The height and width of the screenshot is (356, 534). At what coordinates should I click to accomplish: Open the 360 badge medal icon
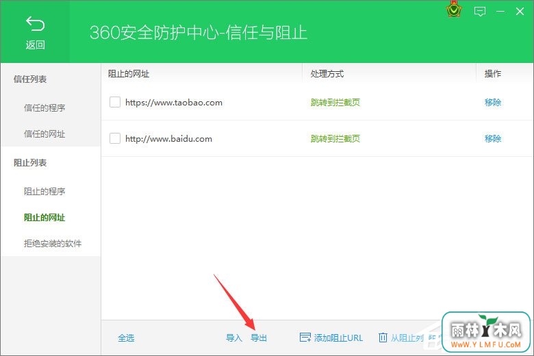pyautogui.click(x=454, y=10)
